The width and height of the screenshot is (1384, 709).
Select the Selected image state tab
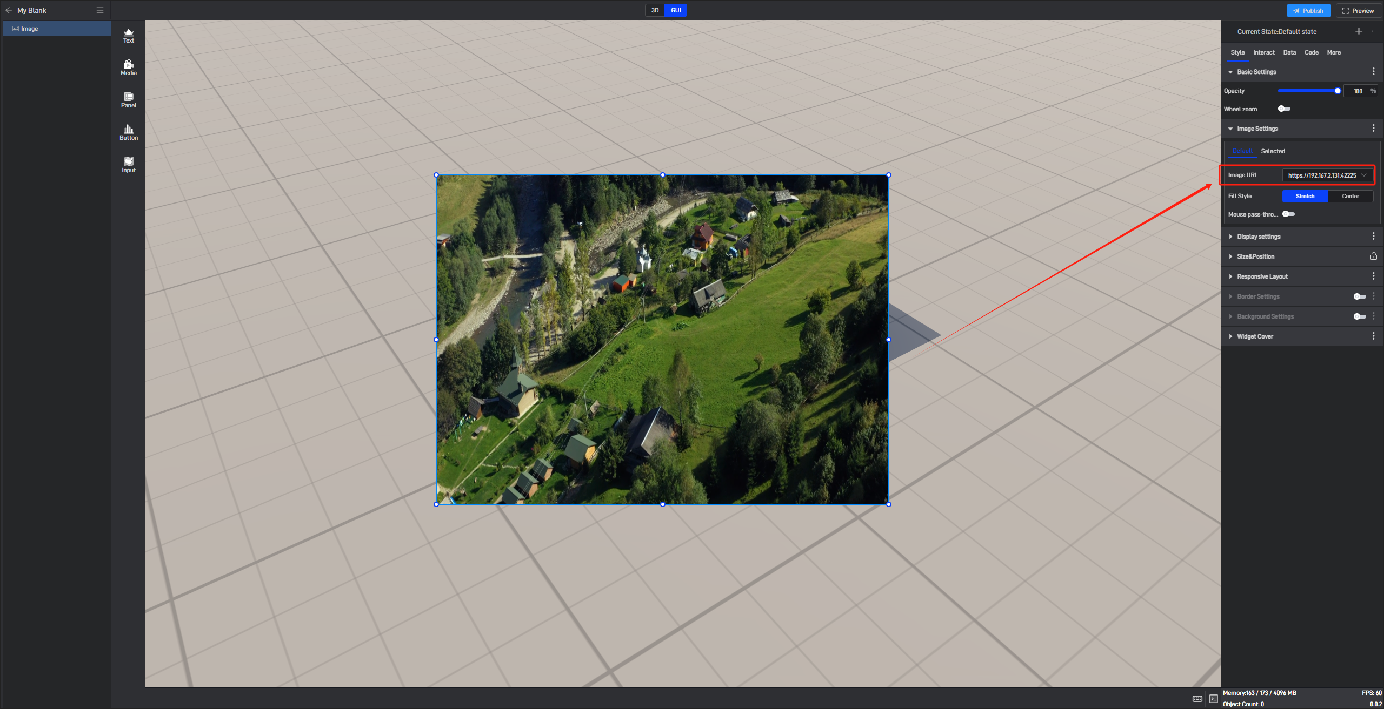click(1273, 151)
